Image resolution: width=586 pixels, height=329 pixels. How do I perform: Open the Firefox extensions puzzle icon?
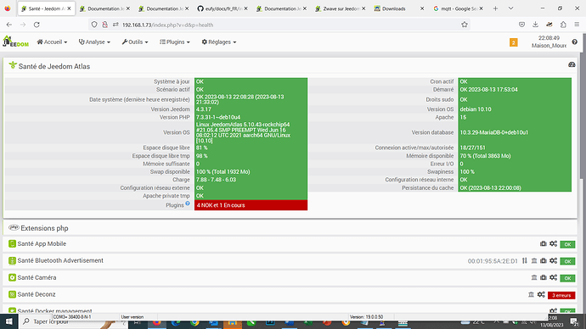point(563,25)
